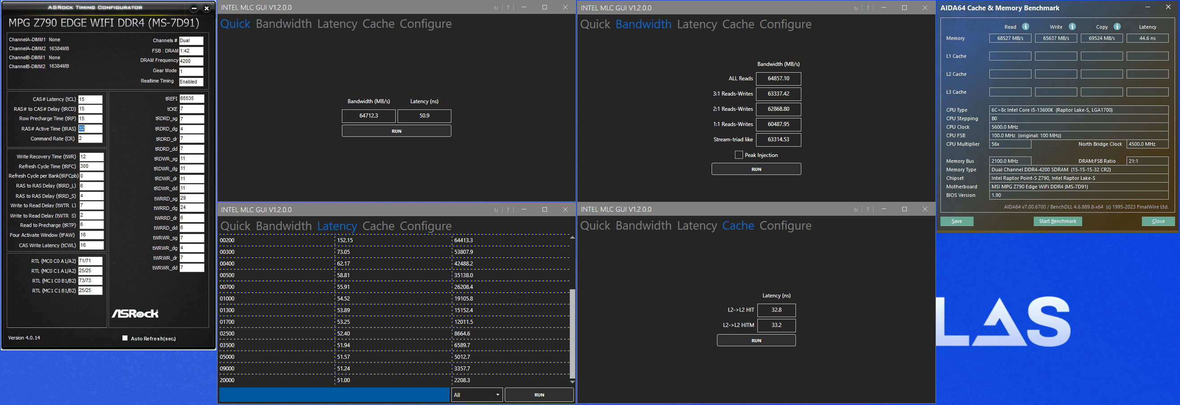Click help icon in the MLC Latency window title bar
Image resolution: width=1180 pixels, height=405 pixels.
pyautogui.click(x=508, y=210)
